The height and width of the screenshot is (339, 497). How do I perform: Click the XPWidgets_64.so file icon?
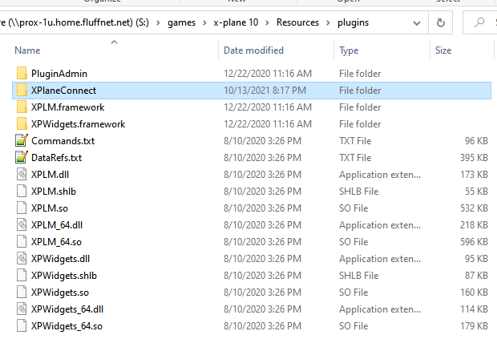click(22, 325)
